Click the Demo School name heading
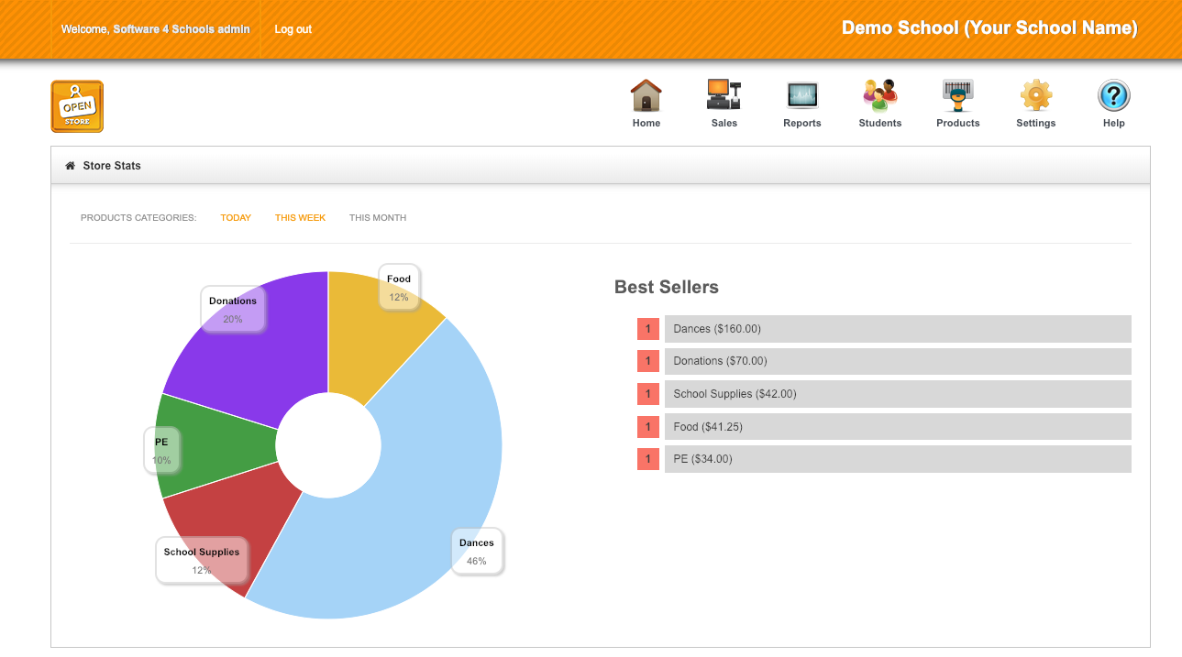 tap(989, 27)
